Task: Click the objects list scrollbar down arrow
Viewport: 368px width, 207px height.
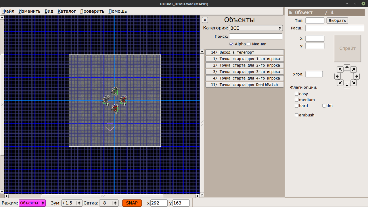Action: (202, 195)
